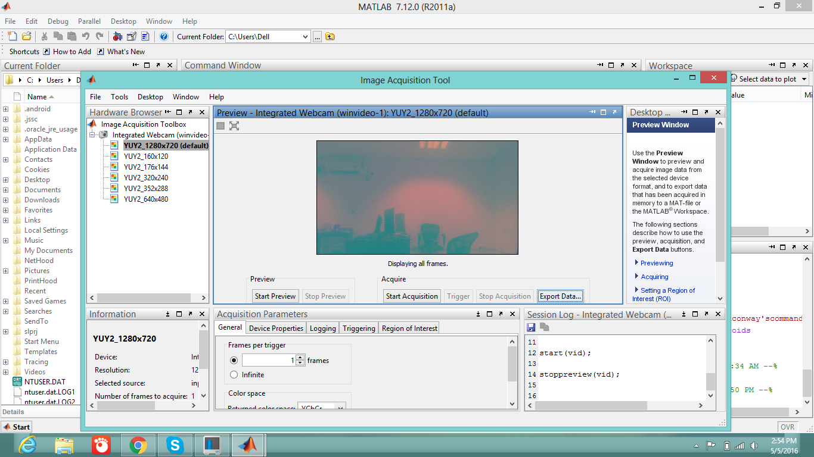Switch to Triggering tab

tap(359, 328)
